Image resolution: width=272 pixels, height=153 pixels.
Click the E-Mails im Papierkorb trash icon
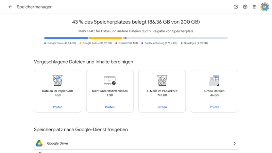point(162,81)
